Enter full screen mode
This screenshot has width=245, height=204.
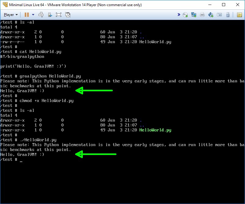click(59, 15)
